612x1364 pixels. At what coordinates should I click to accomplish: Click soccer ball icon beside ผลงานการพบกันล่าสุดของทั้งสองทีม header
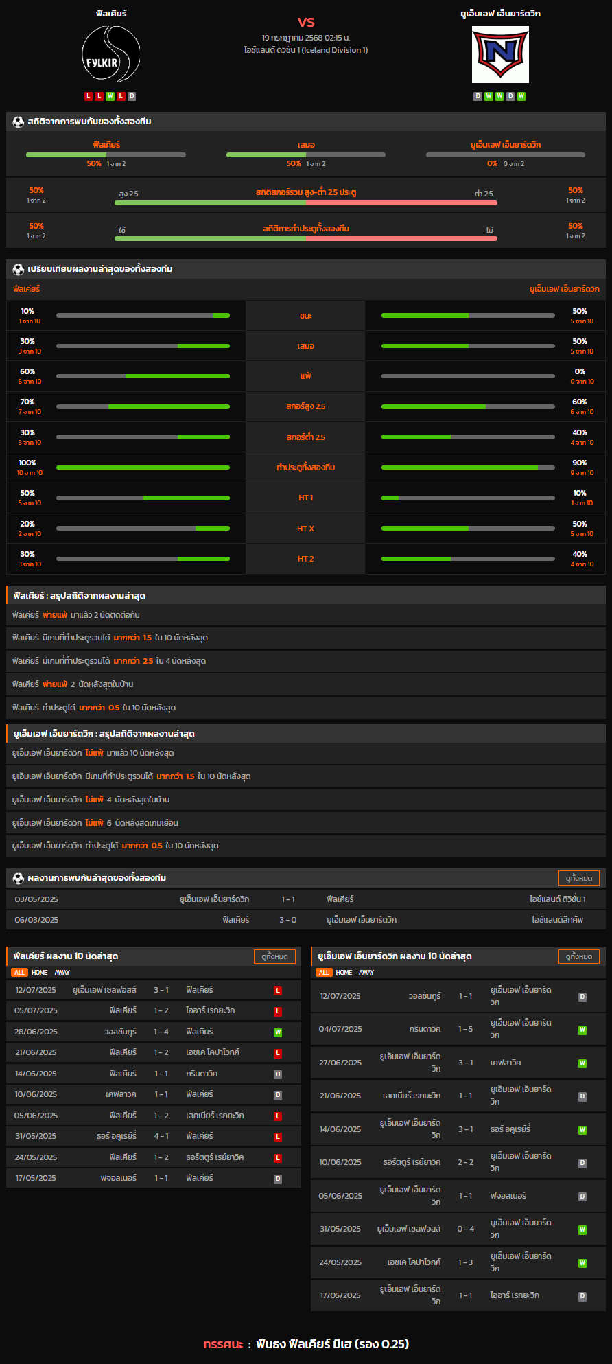pyautogui.click(x=19, y=878)
